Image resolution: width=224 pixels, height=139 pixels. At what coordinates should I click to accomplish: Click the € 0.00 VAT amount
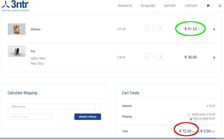point(205,131)
